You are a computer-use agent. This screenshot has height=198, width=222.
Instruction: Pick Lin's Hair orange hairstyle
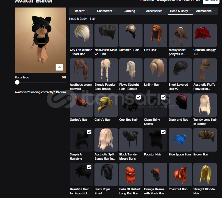[x=156, y=35]
